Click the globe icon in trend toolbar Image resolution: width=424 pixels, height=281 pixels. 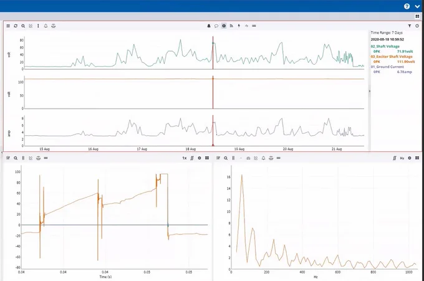tap(53, 26)
